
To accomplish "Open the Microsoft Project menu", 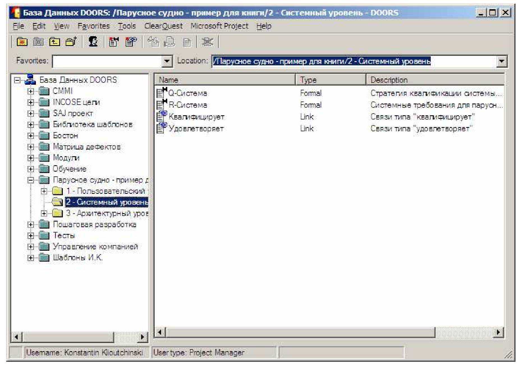I will pos(219,26).
